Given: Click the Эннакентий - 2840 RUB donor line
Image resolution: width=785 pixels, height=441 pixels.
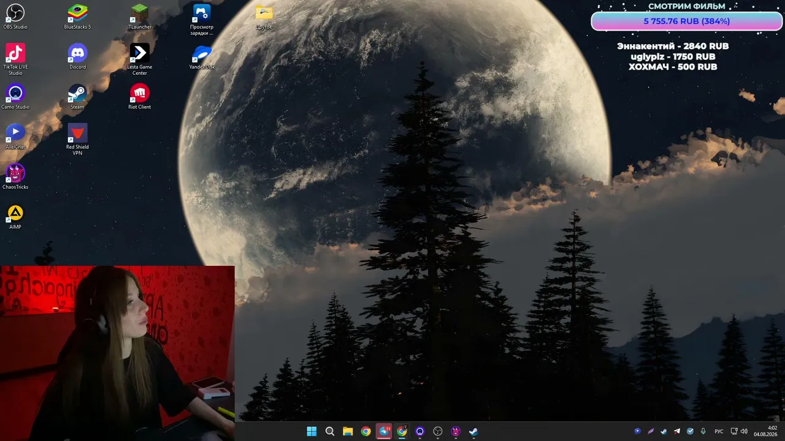Looking at the screenshot, I should pyautogui.click(x=673, y=46).
